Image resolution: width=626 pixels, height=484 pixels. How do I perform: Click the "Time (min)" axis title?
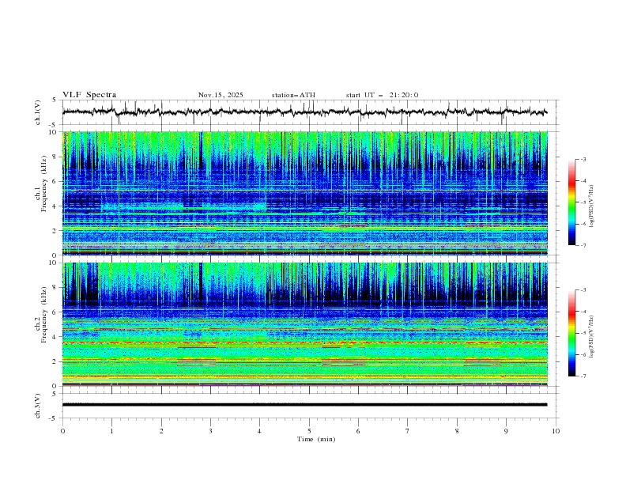(x=316, y=439)
